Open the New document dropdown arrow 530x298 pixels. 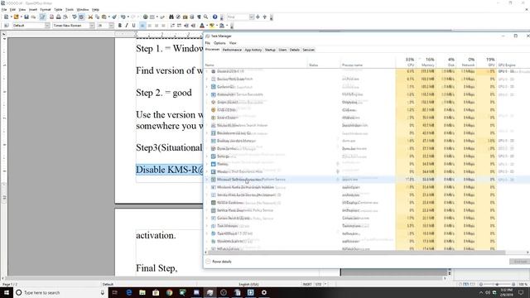[x=11, y=17]
